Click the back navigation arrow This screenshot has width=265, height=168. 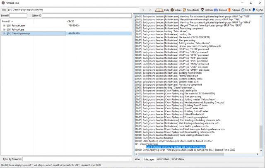click(144, 9)
